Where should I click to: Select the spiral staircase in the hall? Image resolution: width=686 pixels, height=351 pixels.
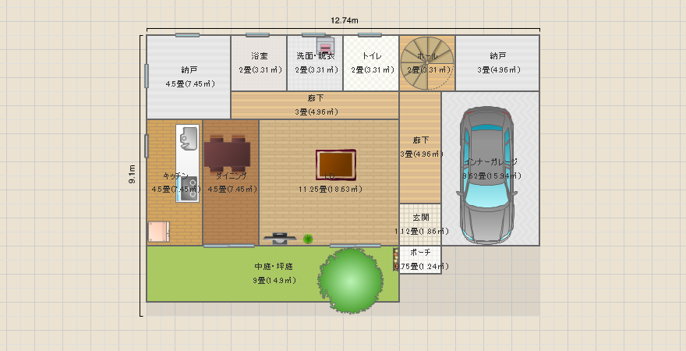click(427, 62)
